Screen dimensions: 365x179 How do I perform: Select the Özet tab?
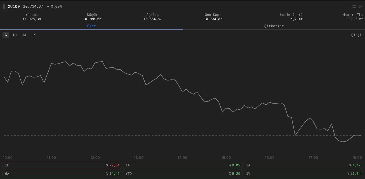[91, 26]
